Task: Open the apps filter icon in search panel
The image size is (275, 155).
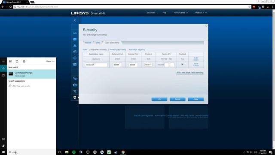Action: (10, 61)
